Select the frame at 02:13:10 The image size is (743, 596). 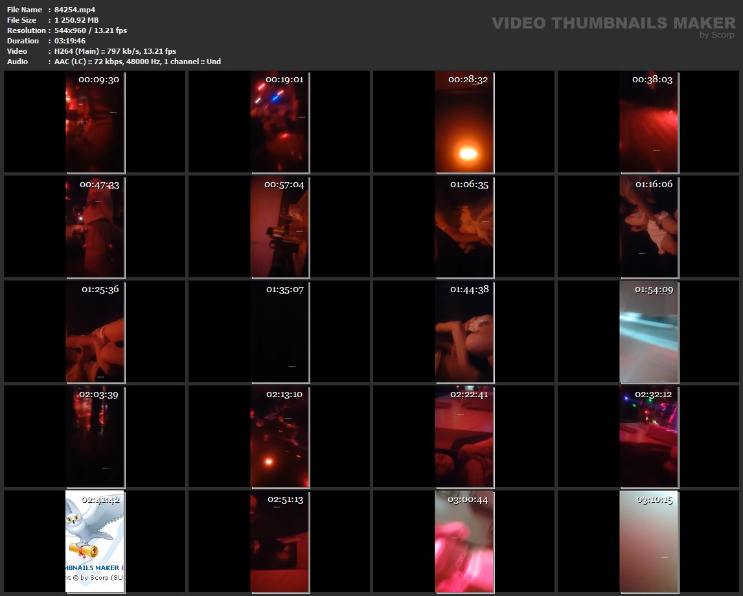coord(279,437)
